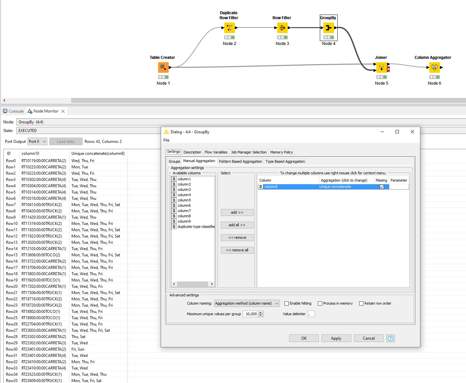
Task: Select the Duplicate Row Filter node icon
Action: click(230, 27)
